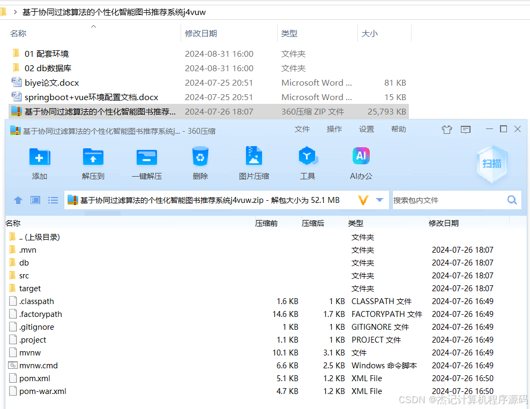Click the 扫描 (Scan) badge icon

pos(491,165)
